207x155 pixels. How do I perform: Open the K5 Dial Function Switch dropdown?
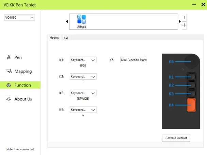133,60
